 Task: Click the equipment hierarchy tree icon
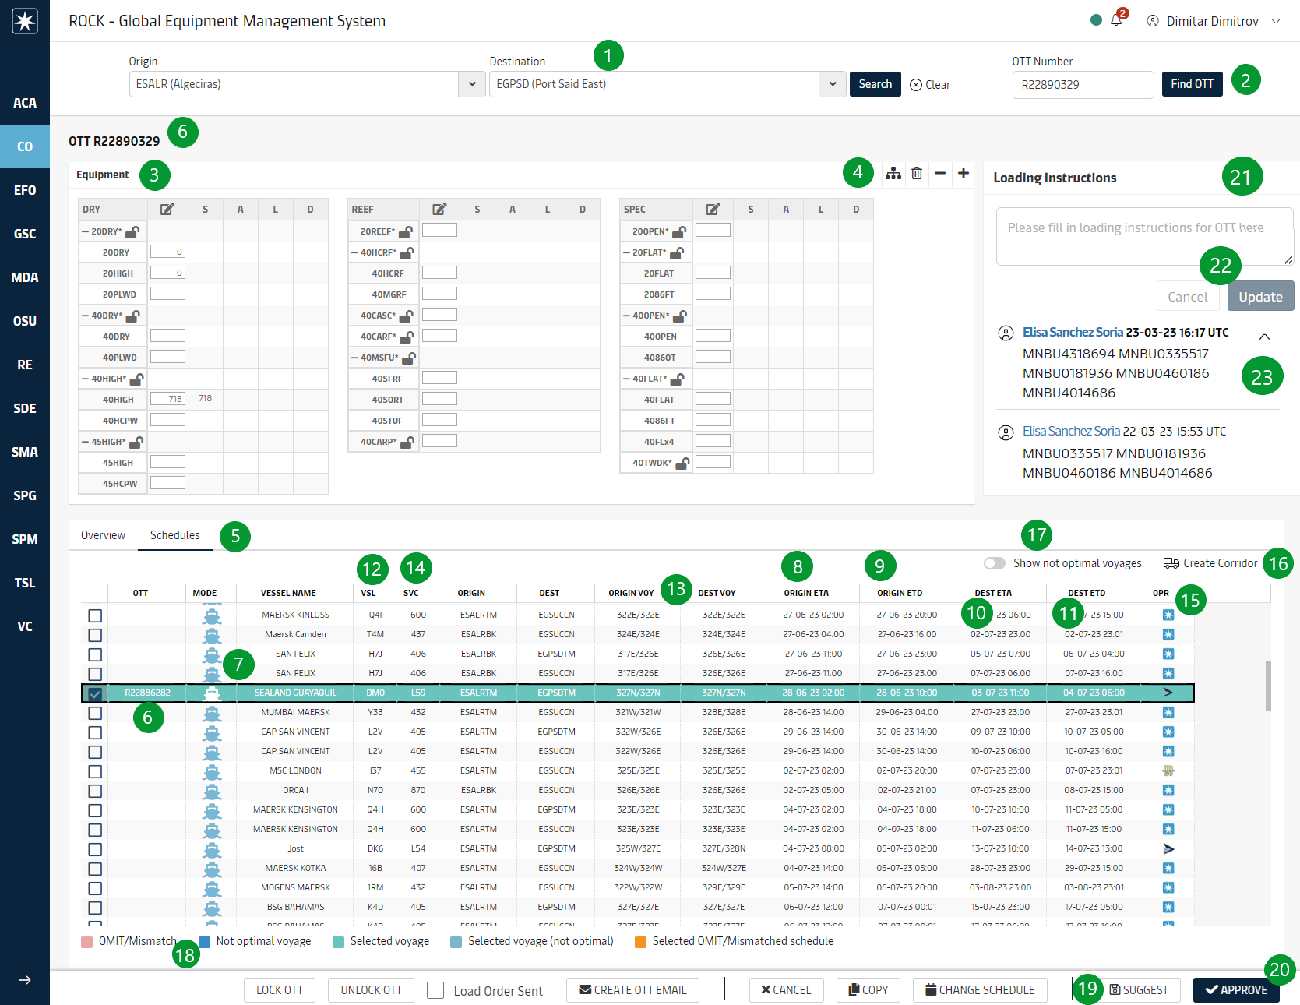pyautogui.click(x=893, y=173)
